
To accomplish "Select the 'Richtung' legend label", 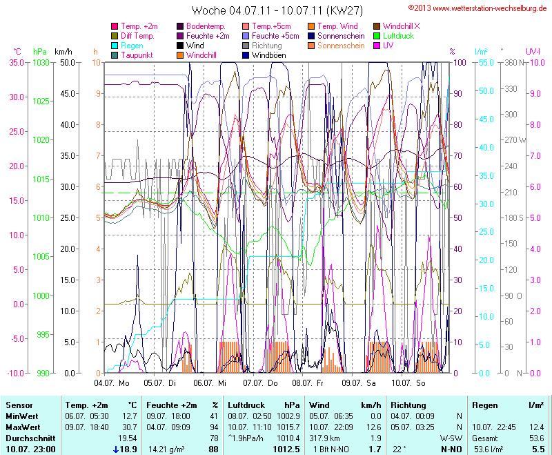I will click(x=267, y=46).
